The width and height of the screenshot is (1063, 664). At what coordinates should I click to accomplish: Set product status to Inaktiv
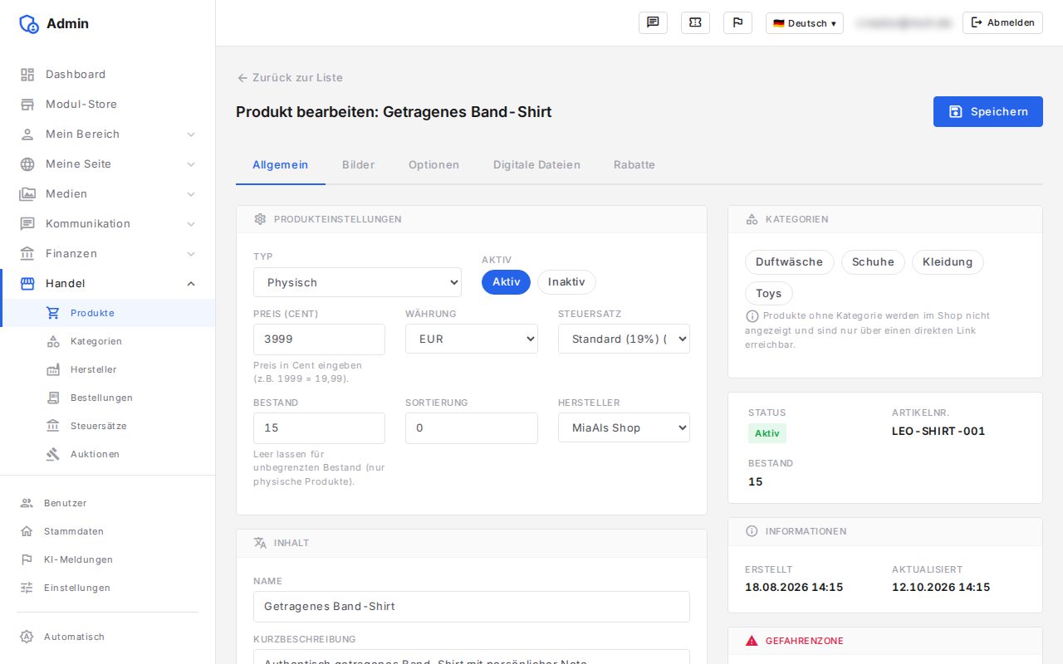566,282
